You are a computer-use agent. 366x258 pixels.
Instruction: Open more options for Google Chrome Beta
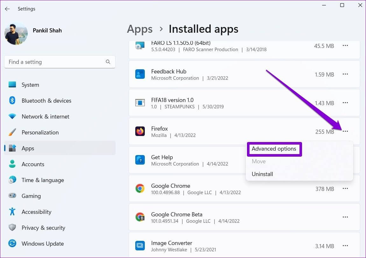(345, 217)
